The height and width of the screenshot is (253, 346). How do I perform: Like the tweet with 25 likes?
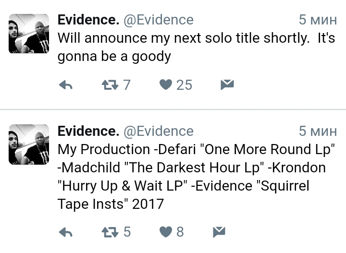click(x=166, y=84)
